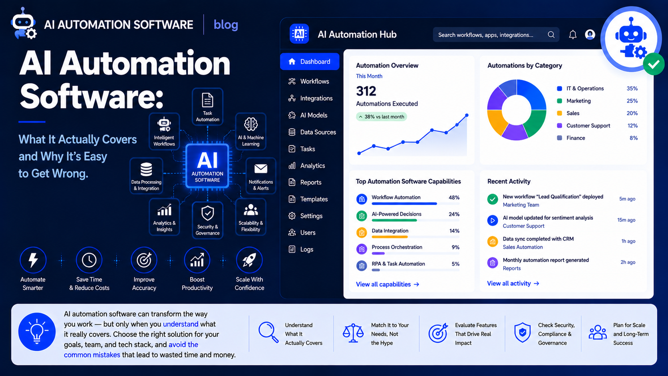This screenshot has width=668, height=376.
Task: Click the play icon for sentiment analysis update
Action: coord(493,220)
